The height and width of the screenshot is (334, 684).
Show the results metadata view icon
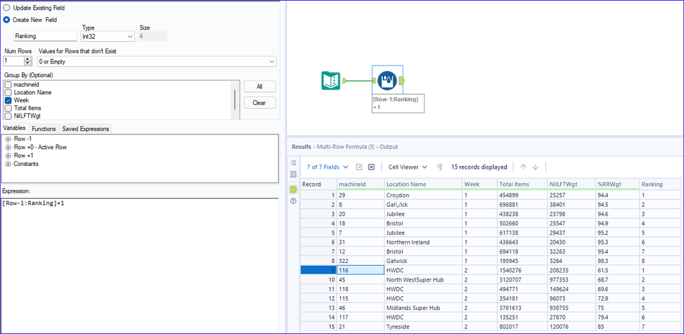293,174
